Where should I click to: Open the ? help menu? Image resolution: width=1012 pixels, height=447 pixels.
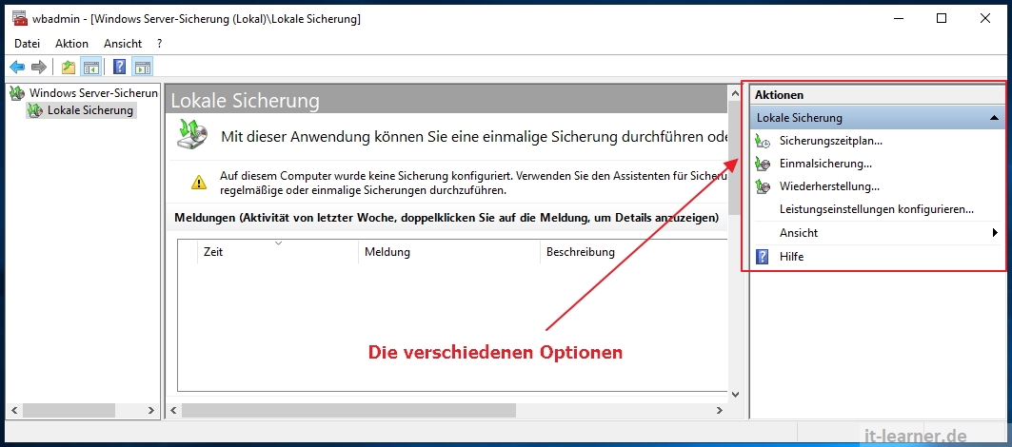click(159, 44)
